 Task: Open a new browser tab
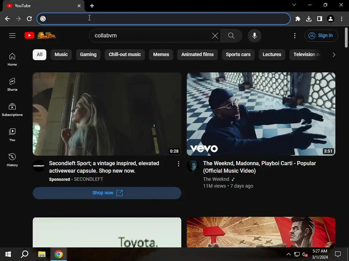[92, 6]
